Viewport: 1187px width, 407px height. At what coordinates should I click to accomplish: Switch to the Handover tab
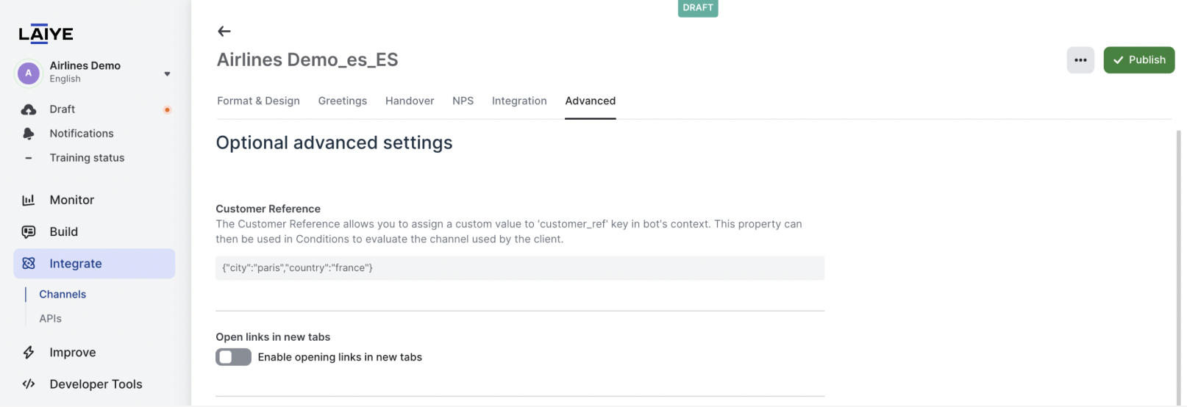click(x=410, y=101)
